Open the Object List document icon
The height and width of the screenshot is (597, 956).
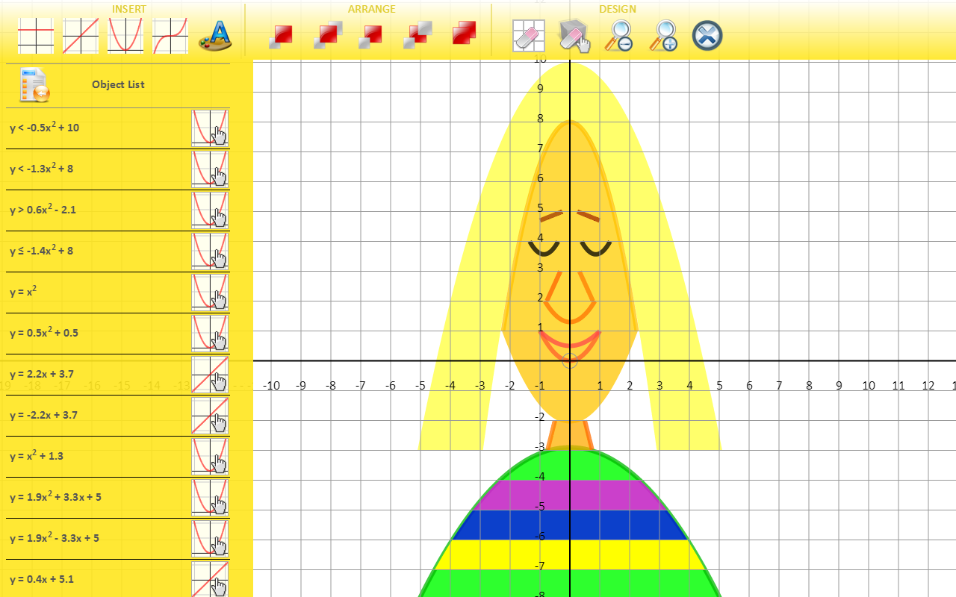click(x=35, y=85)
